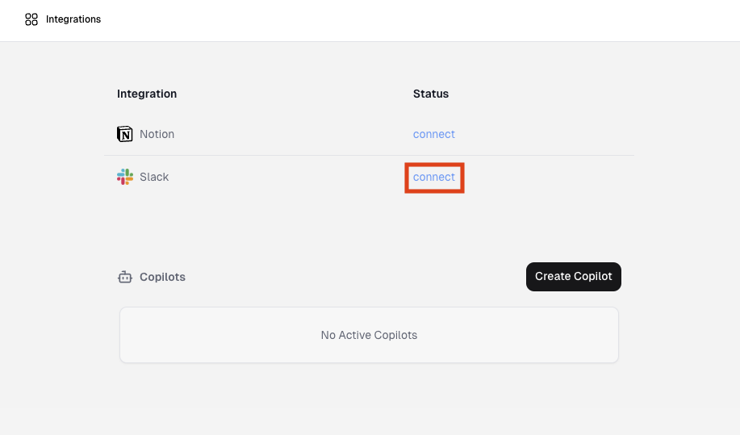This screenshot has width=740, height=435.
Task: Click the word Copilot on the black button
Action: click(x=593, y=276)
